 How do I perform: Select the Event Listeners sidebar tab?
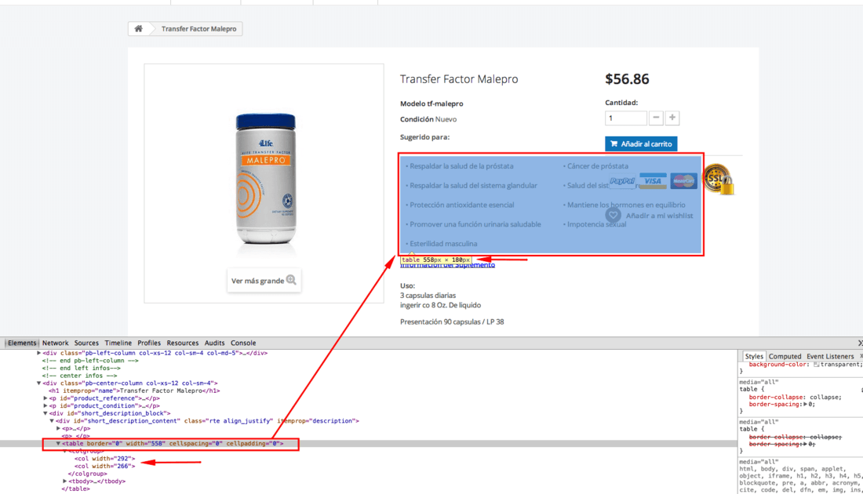830,357
